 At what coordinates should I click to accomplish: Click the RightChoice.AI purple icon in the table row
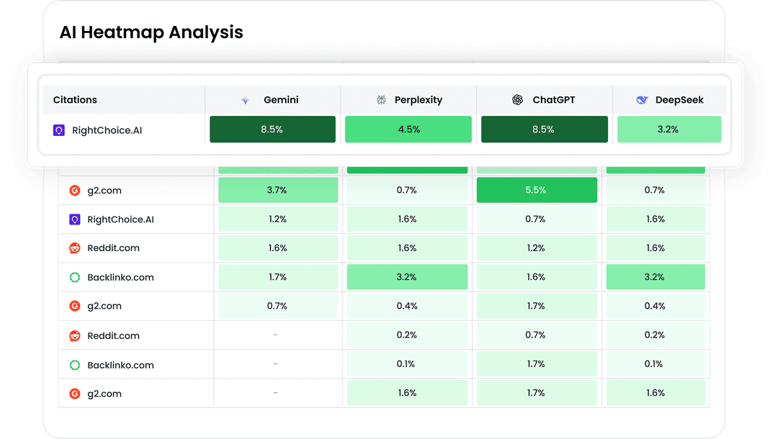pyautogui.click(x=75, y=219)
